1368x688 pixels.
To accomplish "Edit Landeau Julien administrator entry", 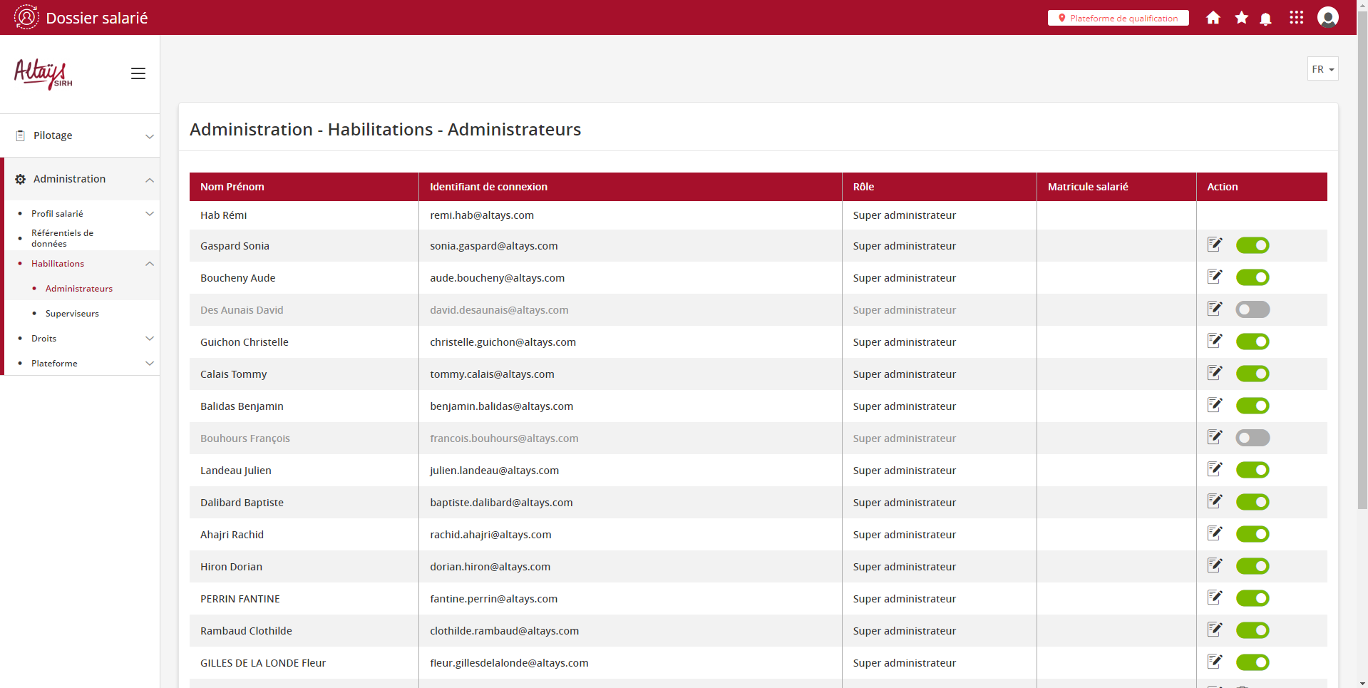I will pos(1215,470).
